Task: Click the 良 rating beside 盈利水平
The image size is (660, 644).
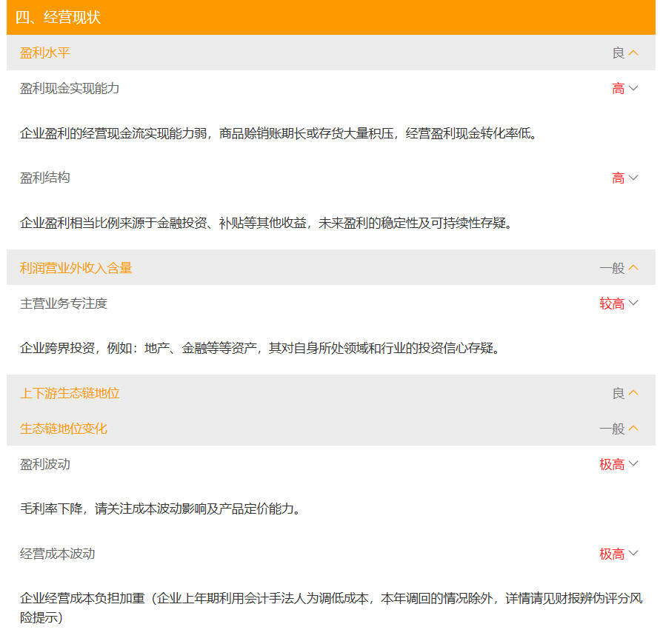Action: [x=618, y=53]
